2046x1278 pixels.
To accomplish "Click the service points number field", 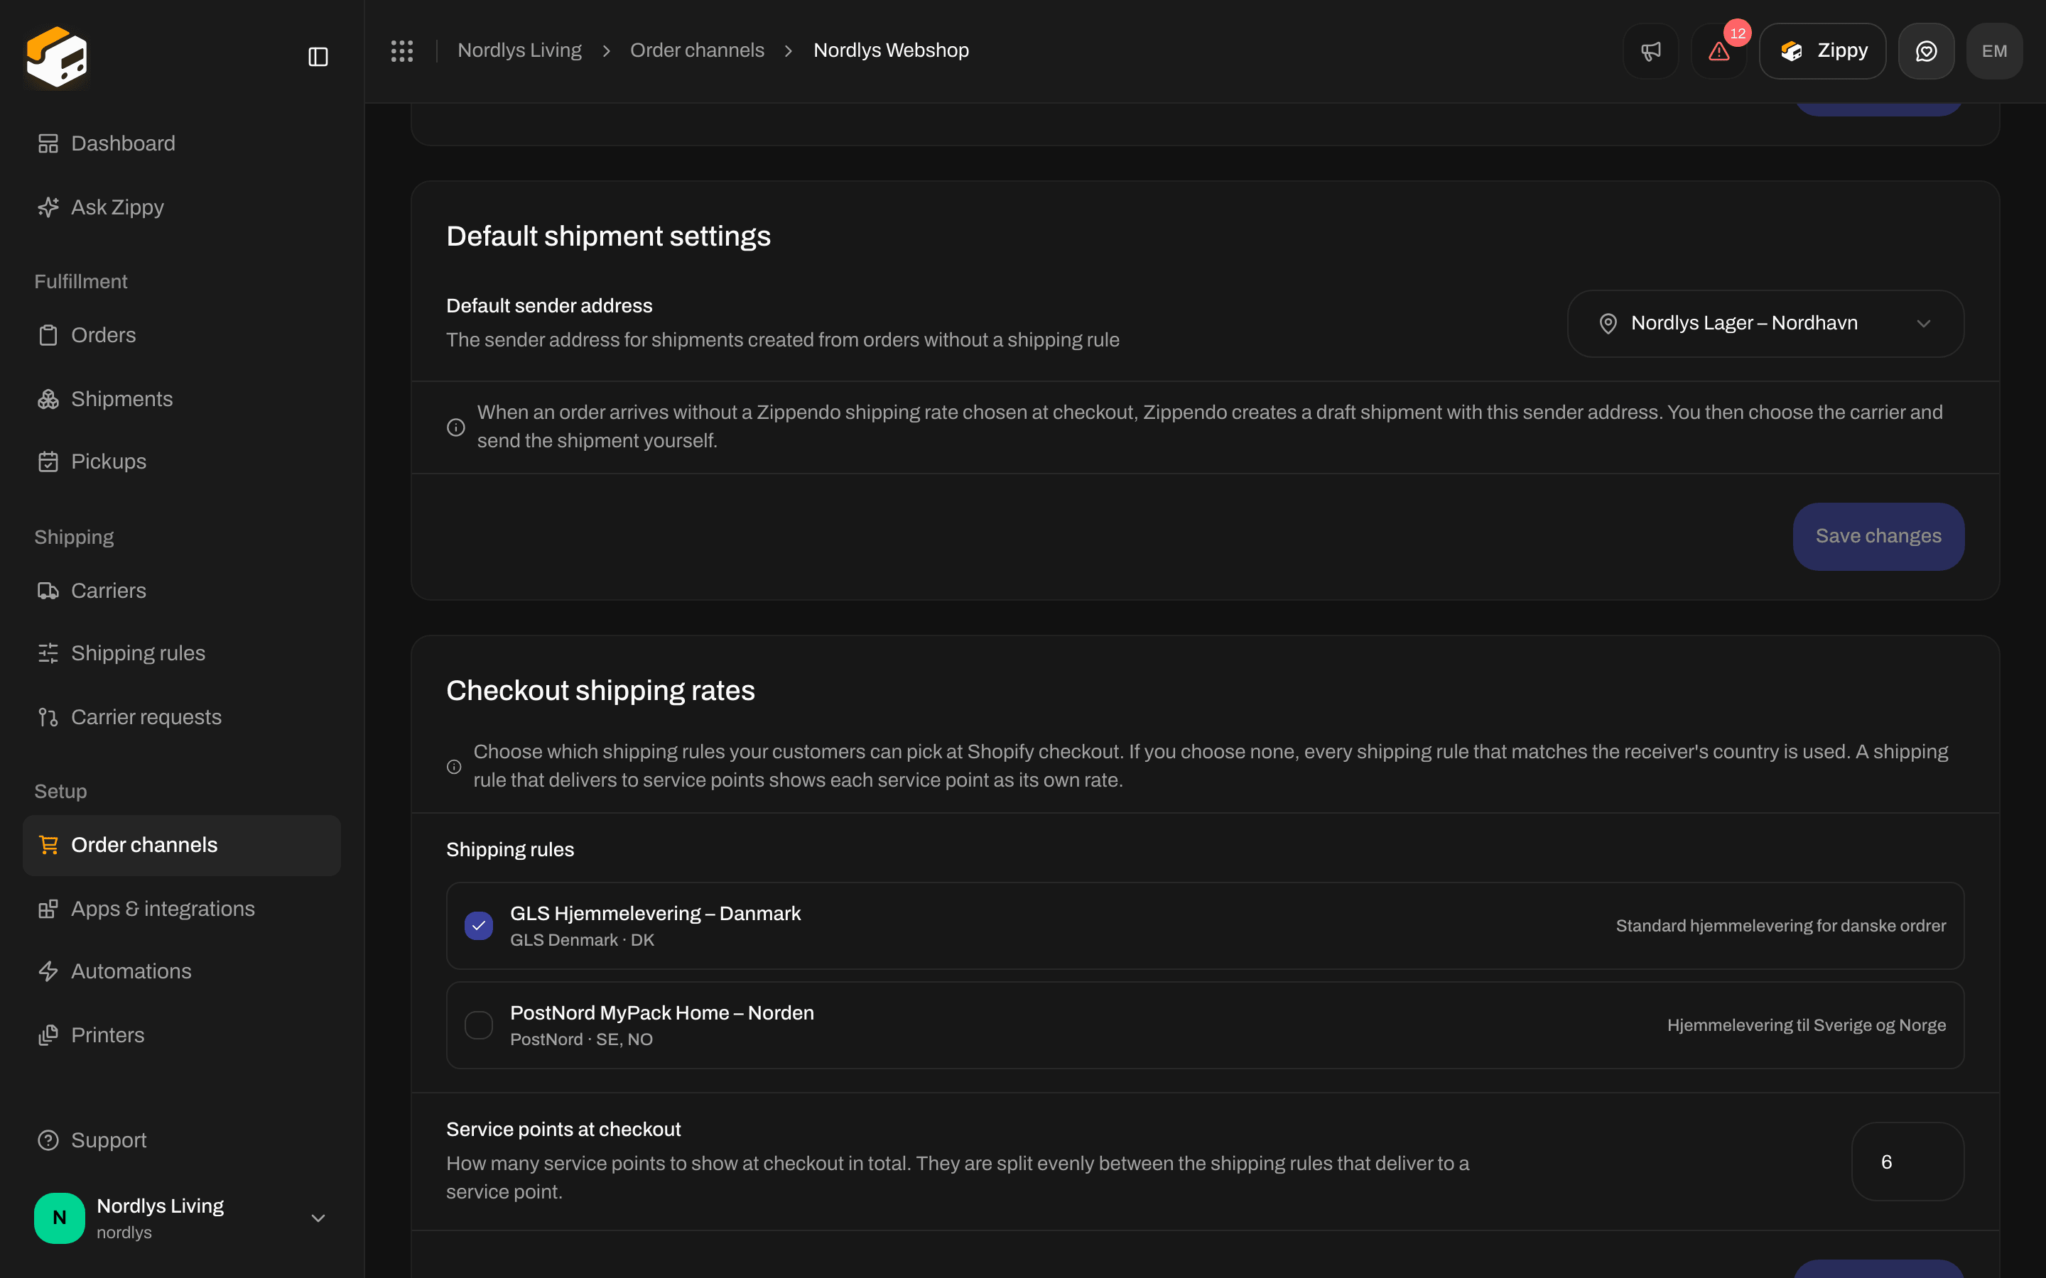I will (x=1907, y=1162).
